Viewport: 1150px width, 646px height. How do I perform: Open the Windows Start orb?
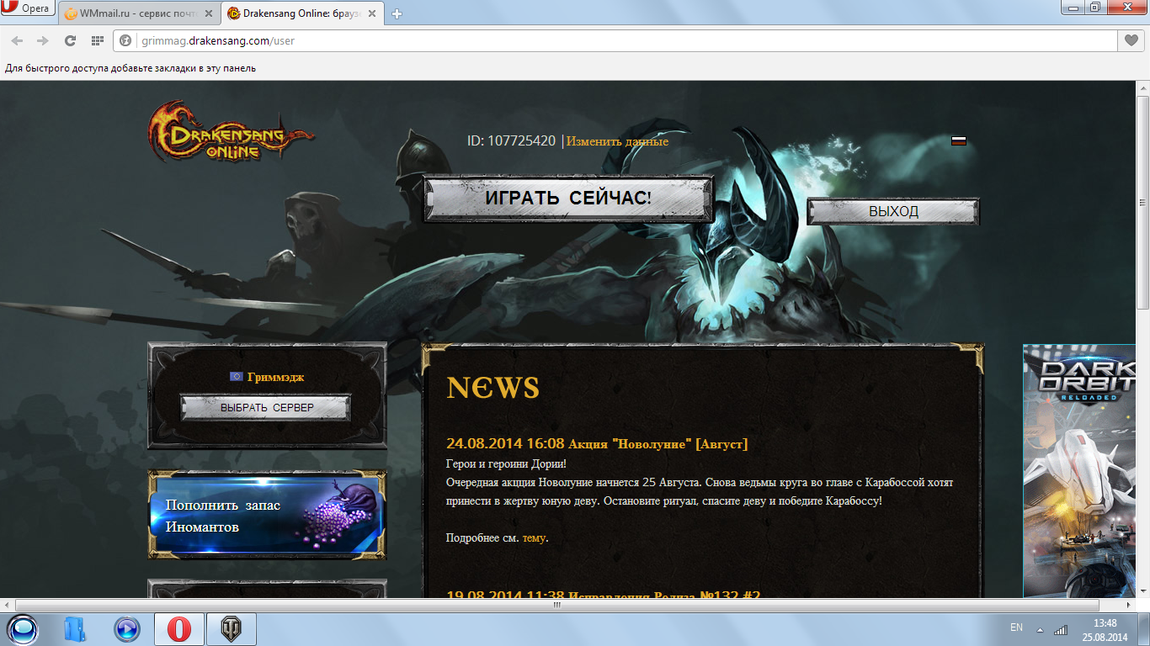(x=23, y=629)
